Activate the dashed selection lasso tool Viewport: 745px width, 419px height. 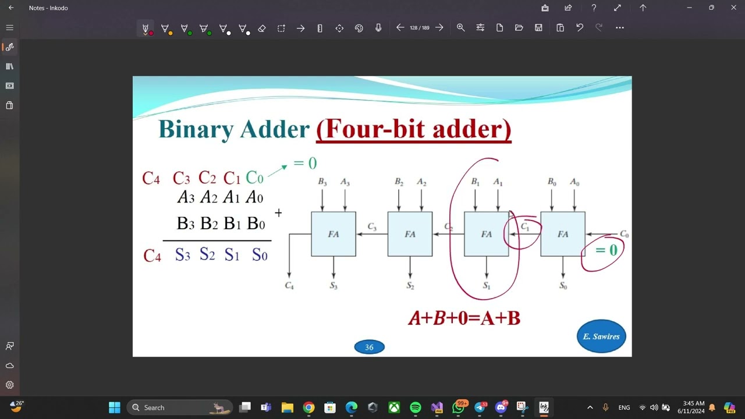pos(281,28)
